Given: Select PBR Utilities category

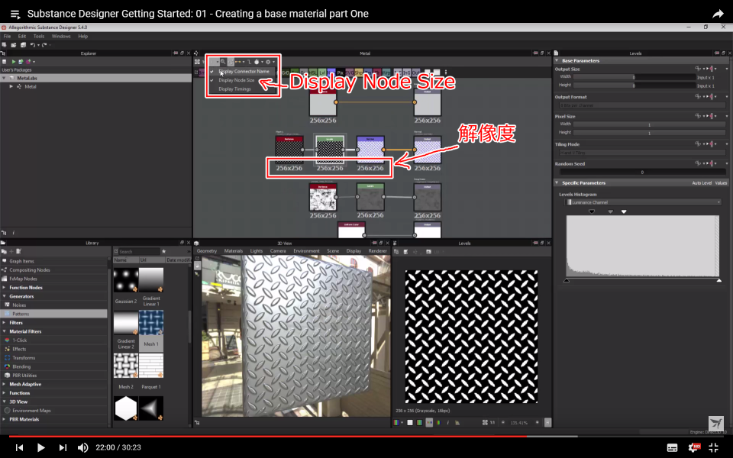Looking at the screenshot, I should click(24, 376).
